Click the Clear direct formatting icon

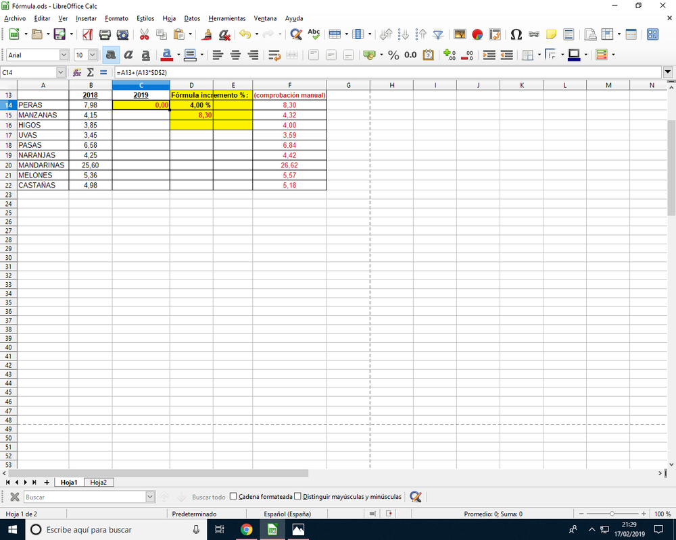pyautogui.click(x=224, y=34)
